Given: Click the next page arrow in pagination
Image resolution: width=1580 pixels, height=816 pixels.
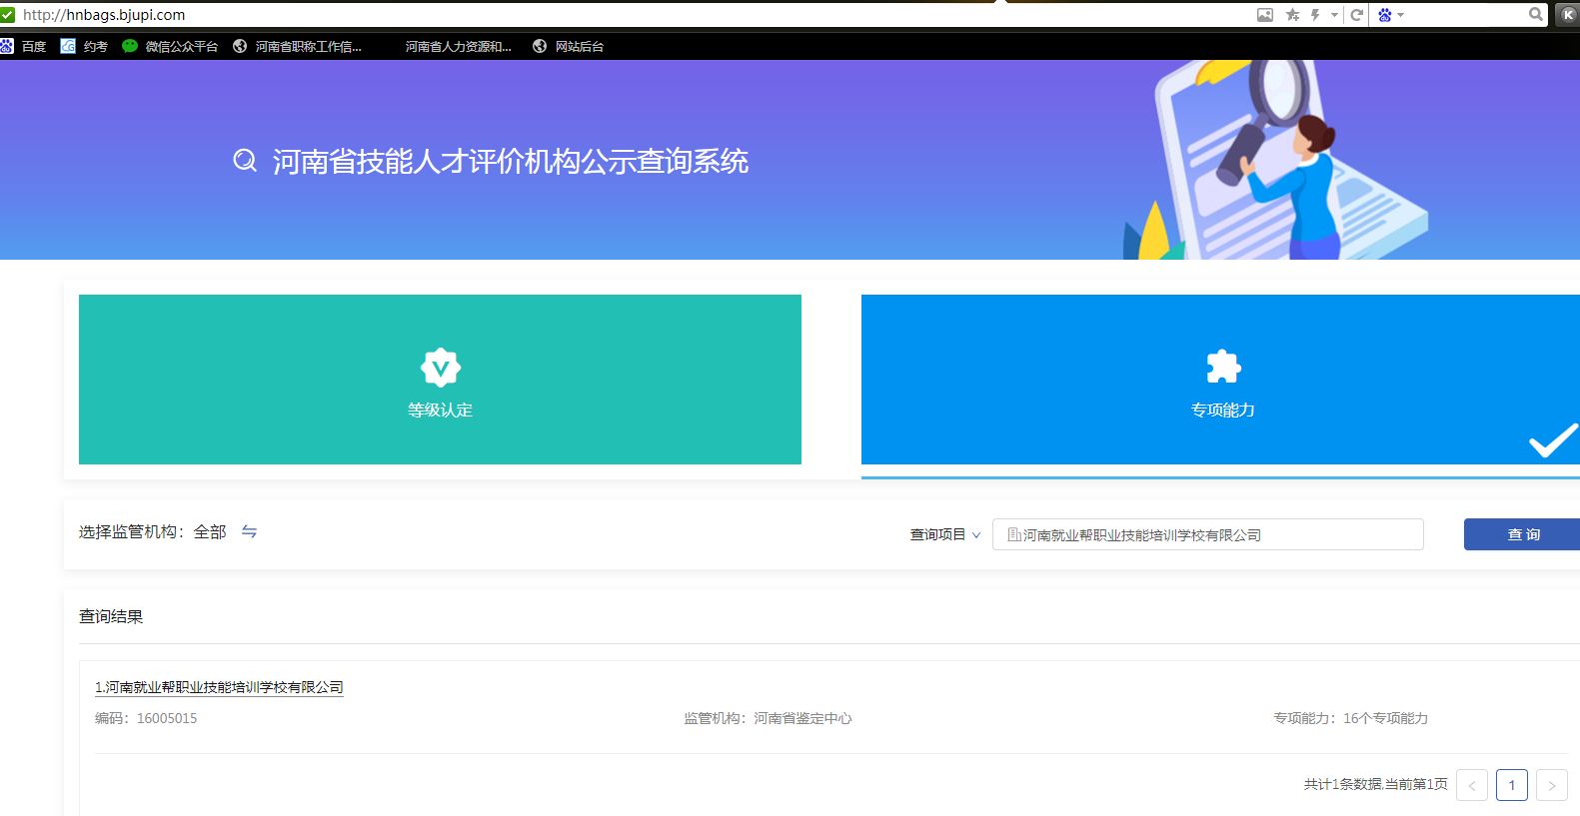Looking at the screenshot, I should coord(1551,785).
